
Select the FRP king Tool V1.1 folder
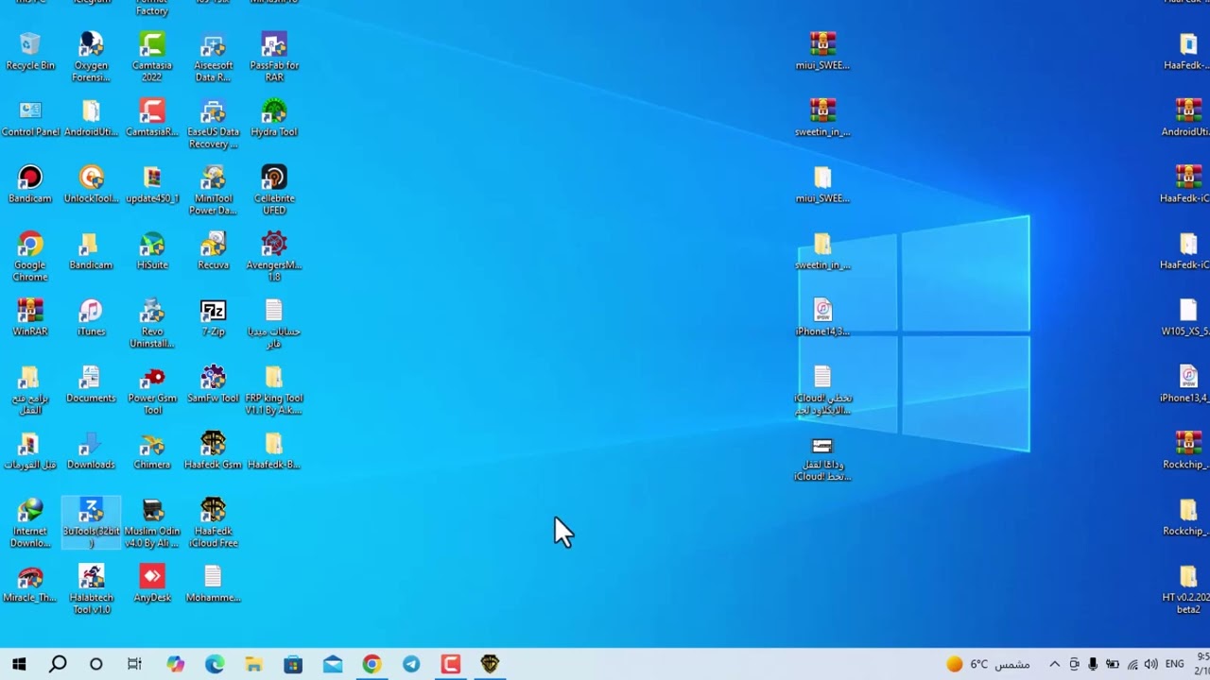coord(274,389)
